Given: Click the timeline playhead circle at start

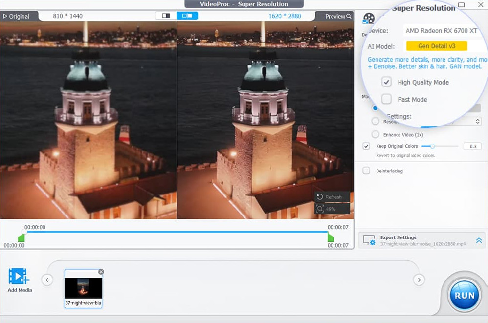Looking at the screenshot, I should [24, 232].
